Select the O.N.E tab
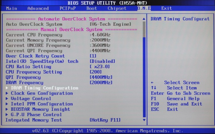This screenshot has height=134, width=215. click(144, 8)
